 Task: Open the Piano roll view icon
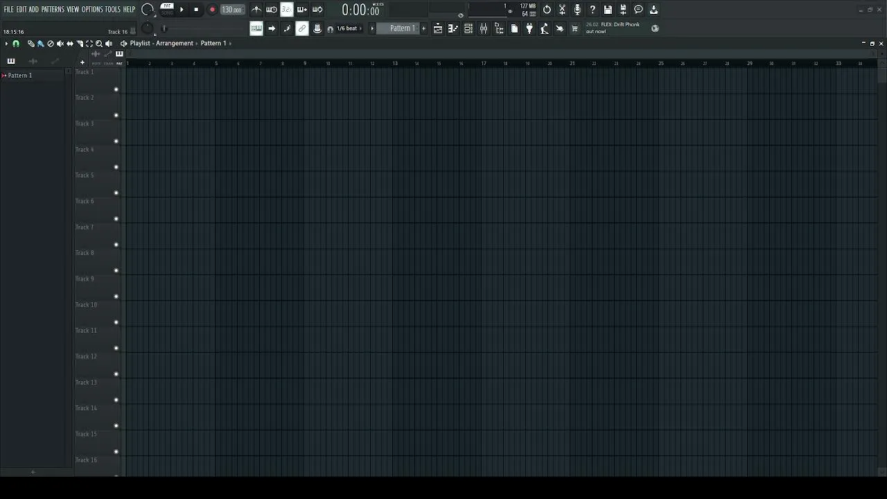(x=453, y=28)
